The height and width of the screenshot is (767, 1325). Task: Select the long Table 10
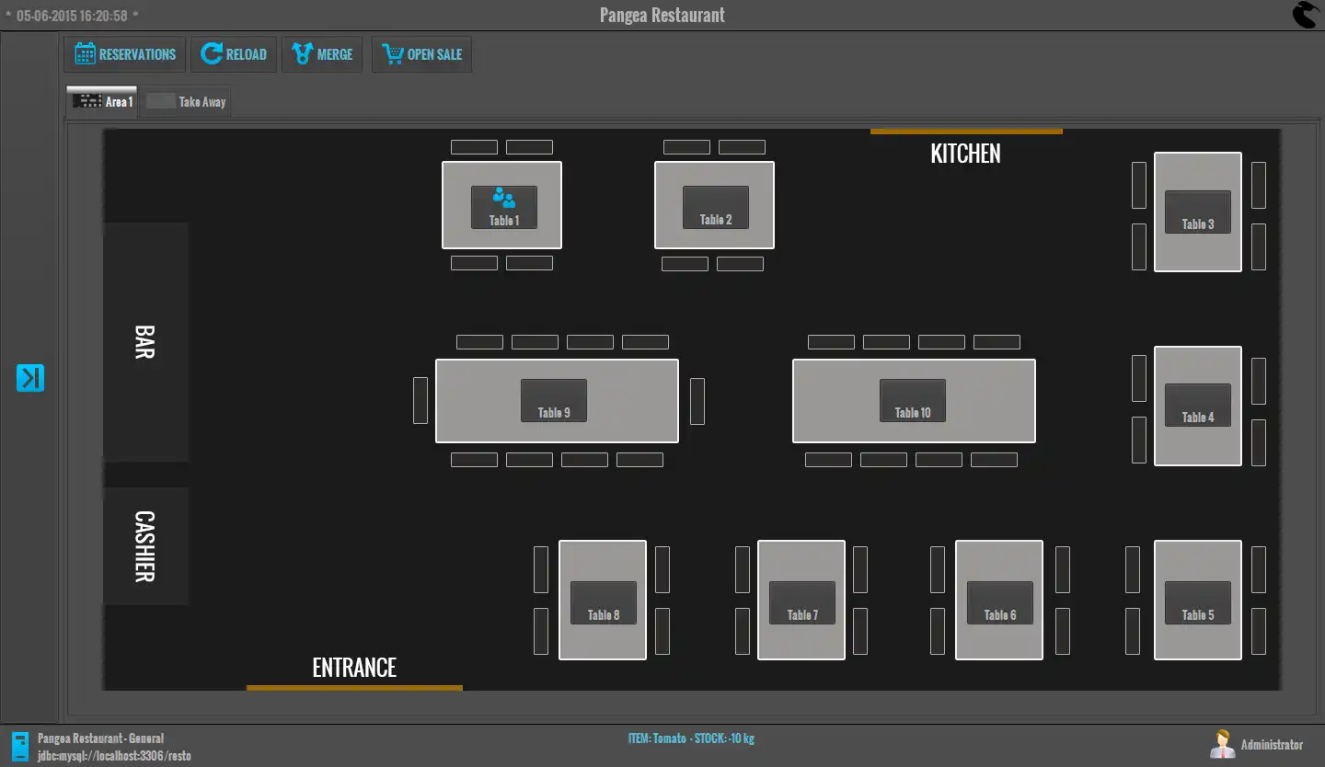point(912,400)
